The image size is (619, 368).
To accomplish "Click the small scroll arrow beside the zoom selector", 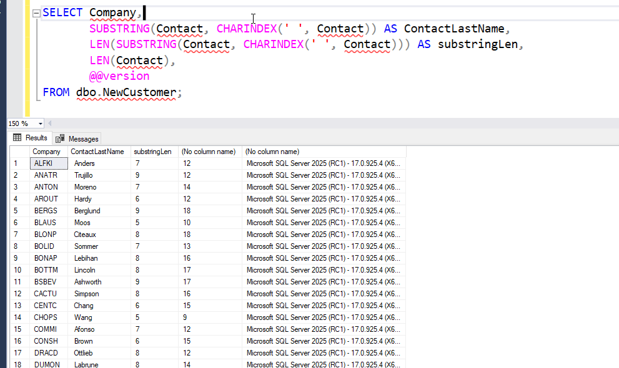I will (50, 123).
